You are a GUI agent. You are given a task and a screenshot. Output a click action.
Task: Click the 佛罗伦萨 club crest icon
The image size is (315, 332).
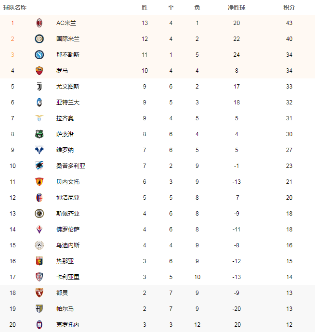39,230
